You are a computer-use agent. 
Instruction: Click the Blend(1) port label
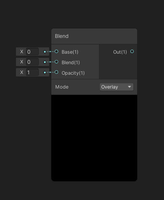coord(71,63)
